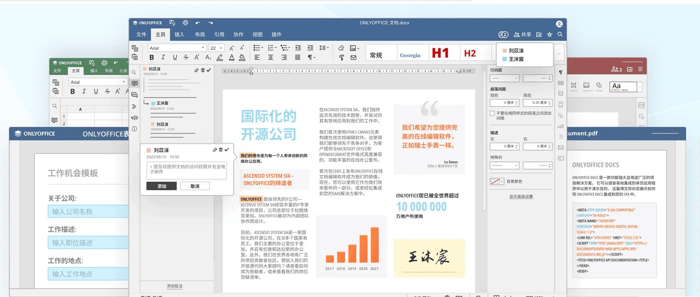Switch to the 插入 tab in document editor
700x297 pixels.
180,35
